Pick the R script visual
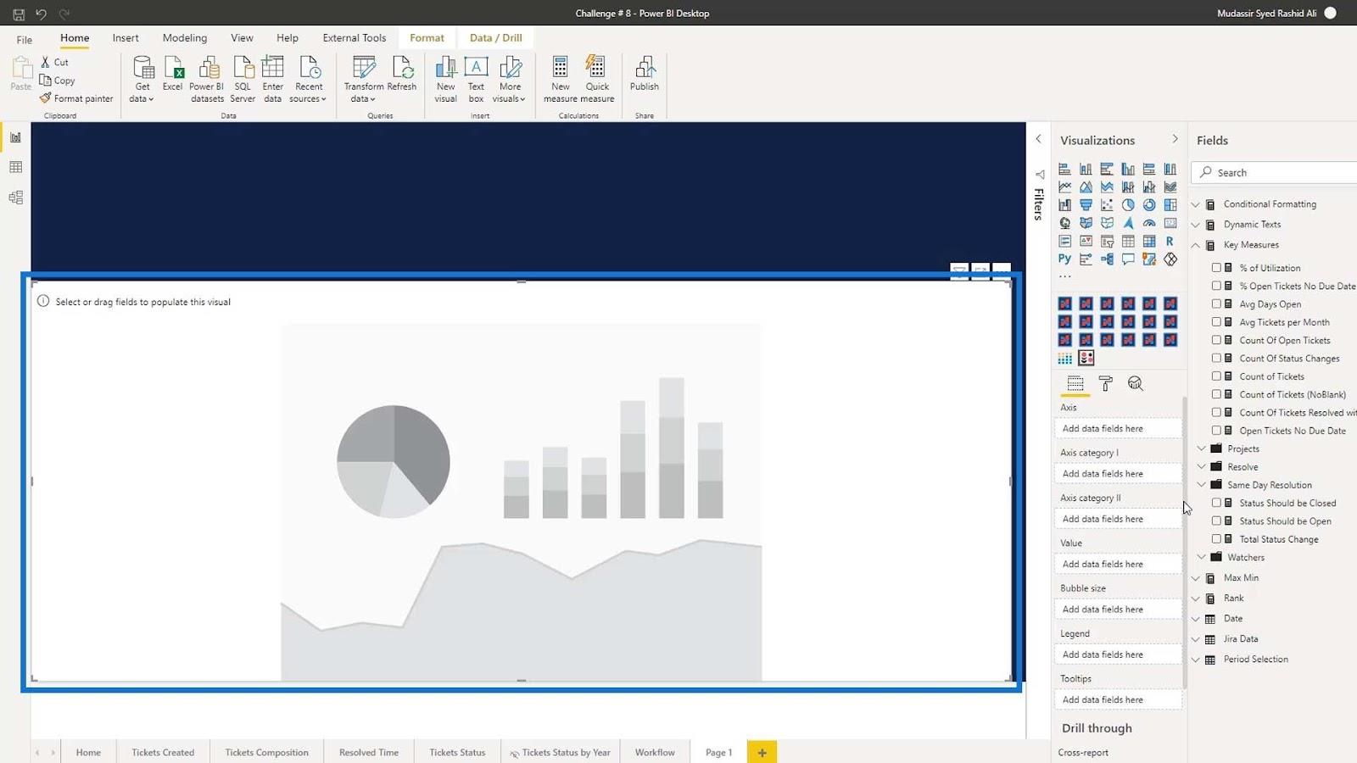This screenshot has width=1357, height=763. coord(1170,242)
